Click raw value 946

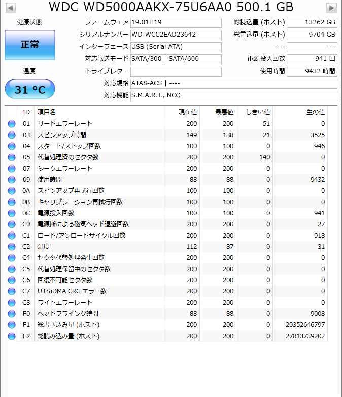pos(319,146)
